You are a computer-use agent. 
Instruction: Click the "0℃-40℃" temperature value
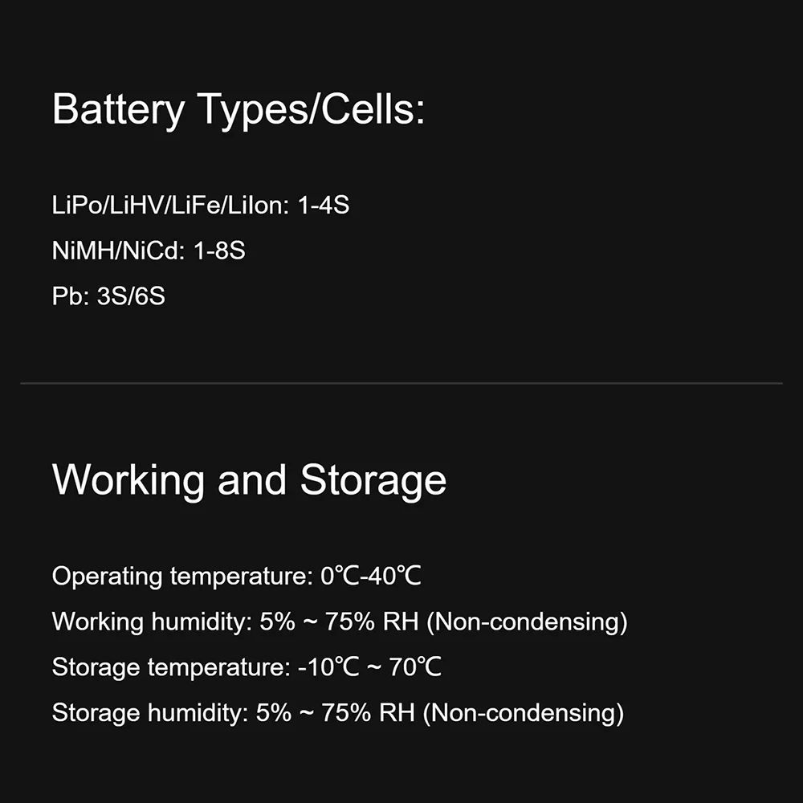point(371,576)
